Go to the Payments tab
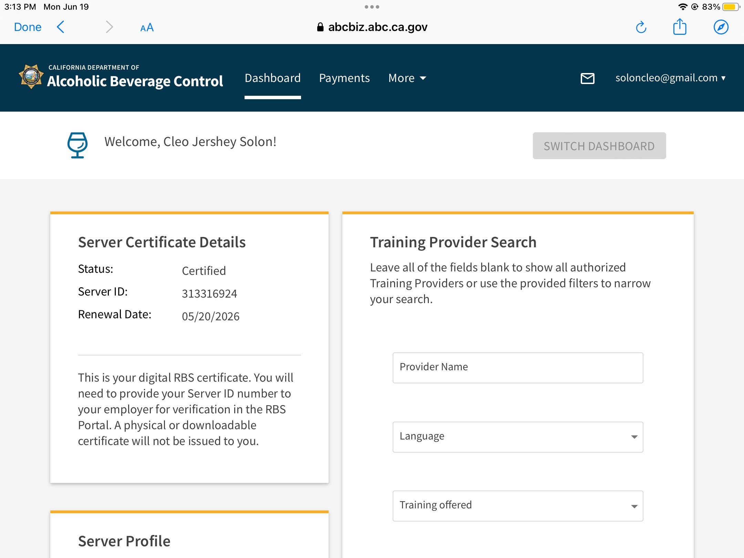Image resolution: width=744 pixels, height=558 pixels. [344, 78]
